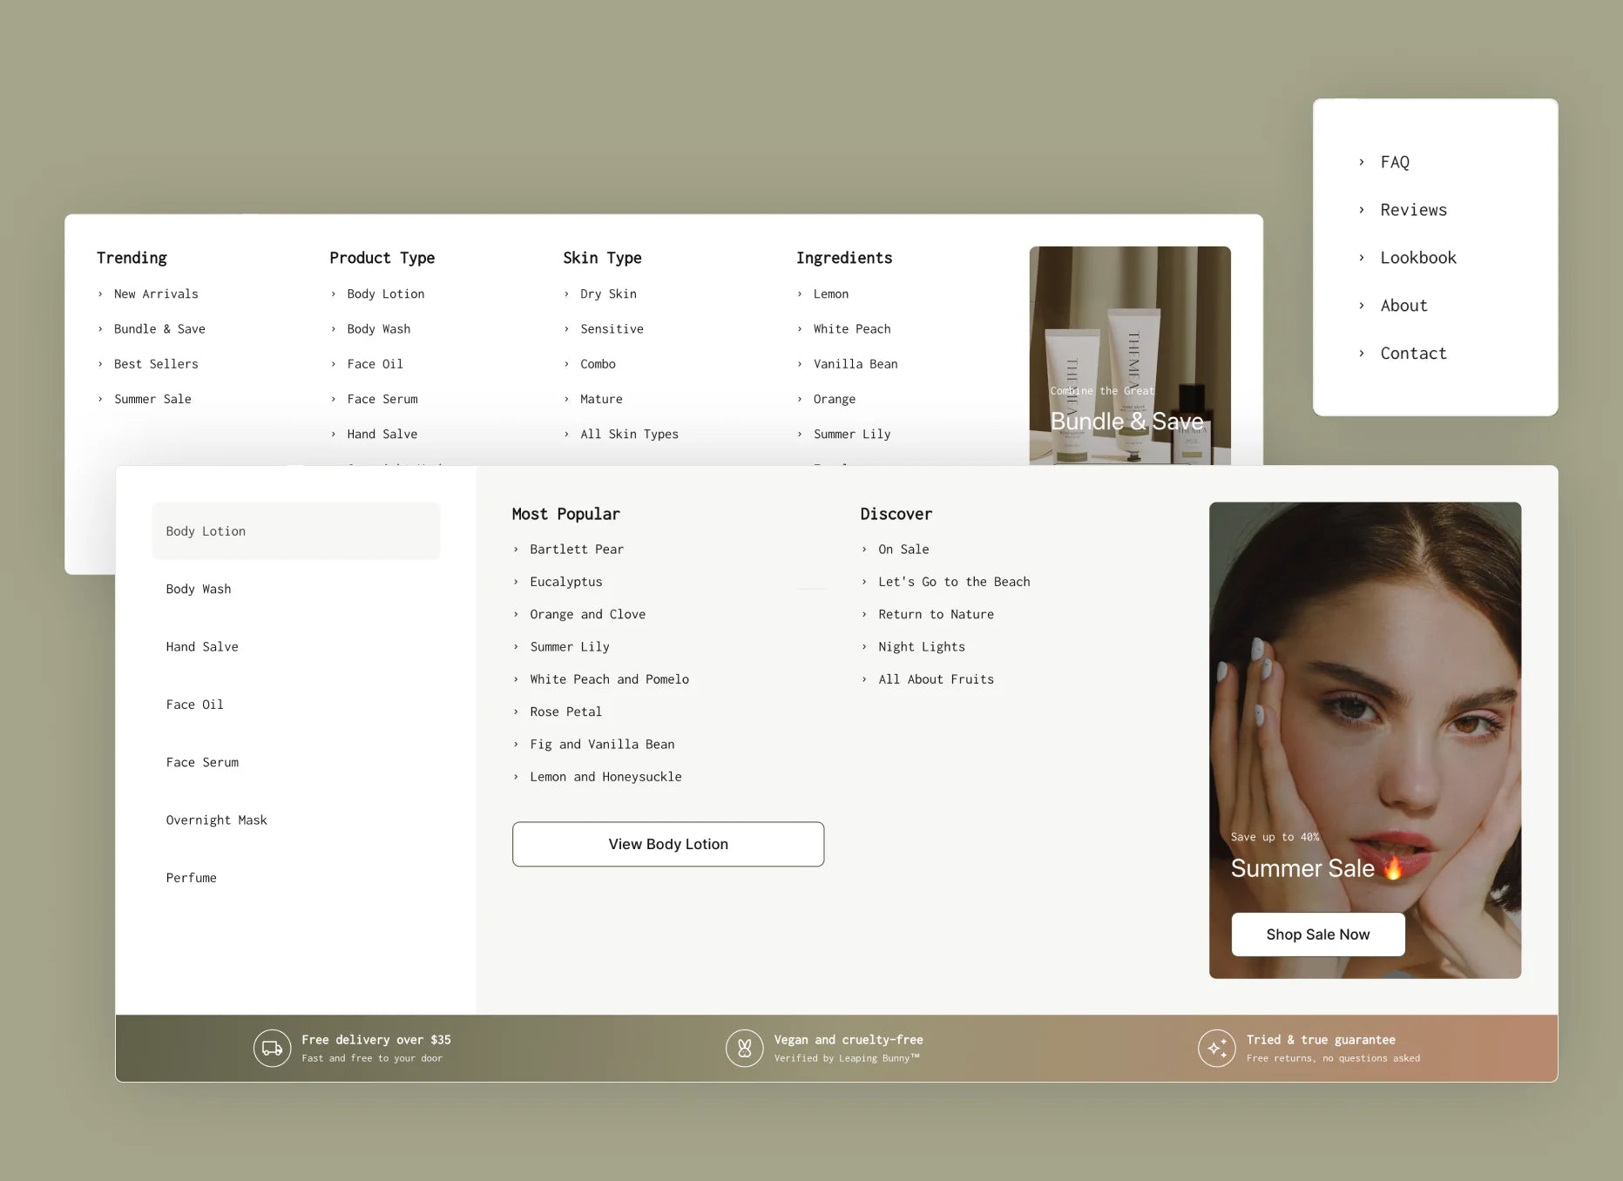Click the Shop Sale Now button
This screenshot has width=1623, height=1181.
[1317, 935]
